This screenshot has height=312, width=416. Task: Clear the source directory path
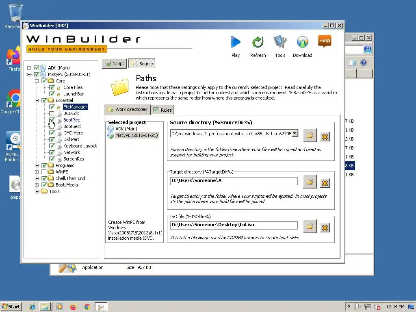[325, 137]
